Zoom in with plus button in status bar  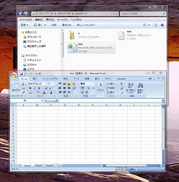pos(159,169)
